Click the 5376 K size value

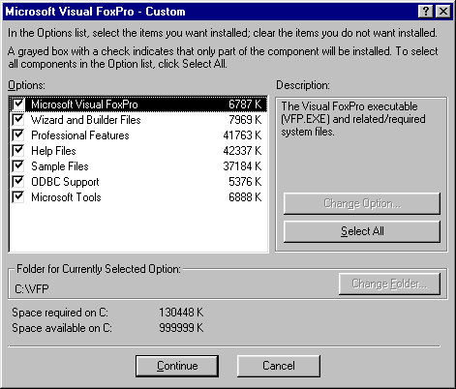click(x=245, y=182)
